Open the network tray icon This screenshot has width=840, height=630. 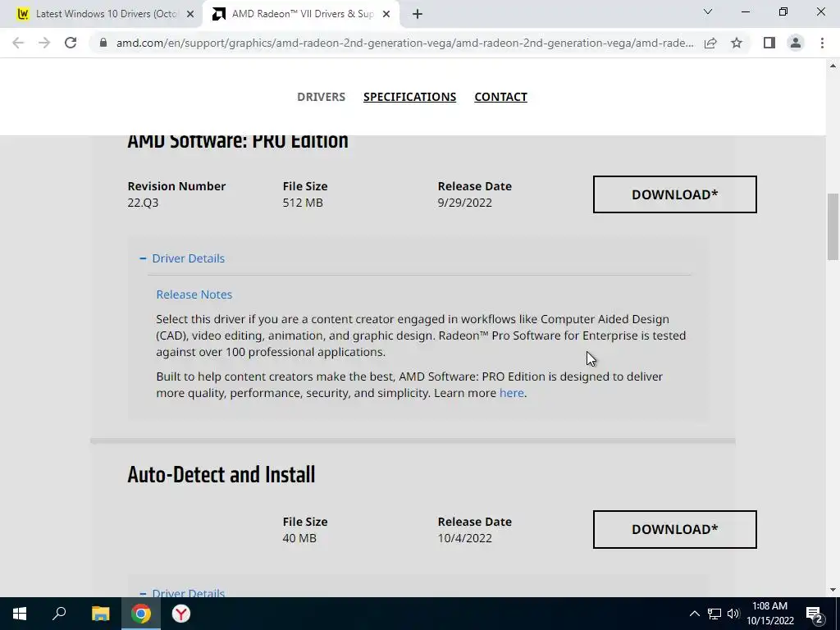714,614
